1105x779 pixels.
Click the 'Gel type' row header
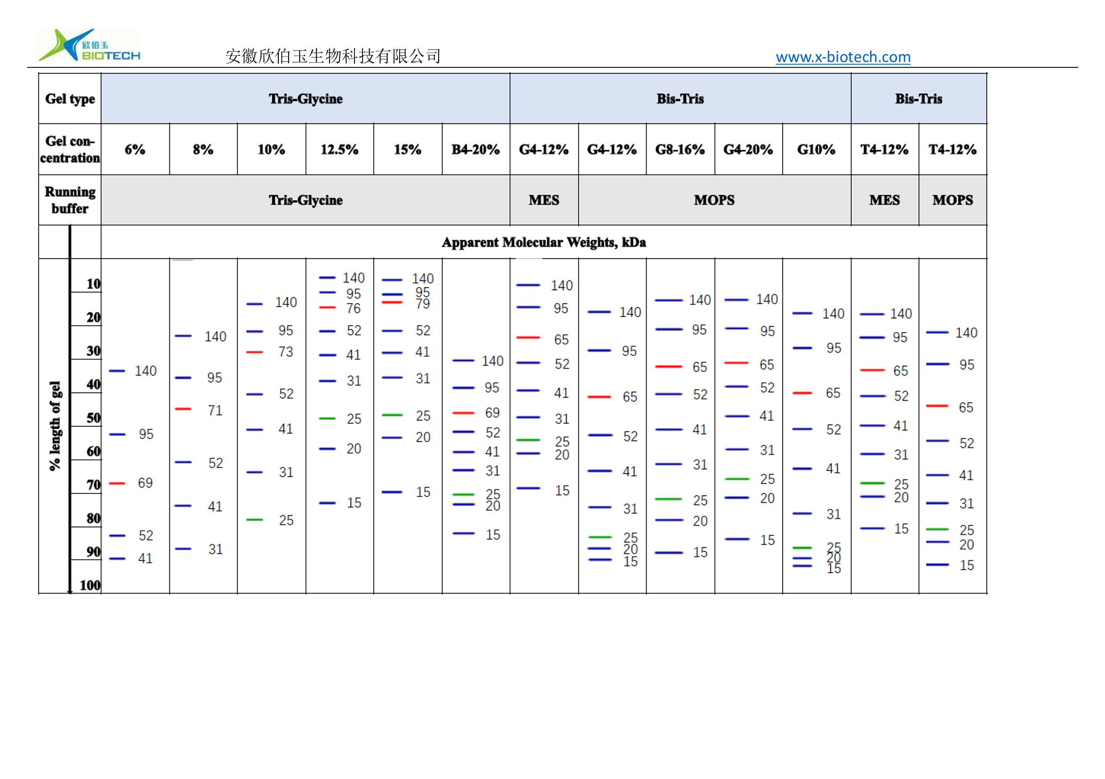(x=70, y=98)
